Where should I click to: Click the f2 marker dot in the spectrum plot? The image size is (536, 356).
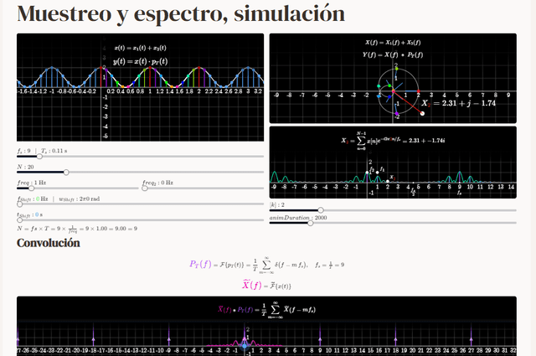[367, 173]
